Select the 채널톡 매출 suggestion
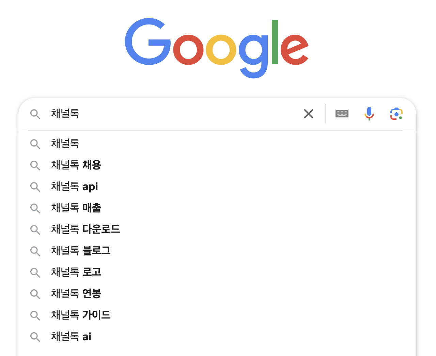The width and height of the screenshot is (436, 356). pos(76,208)
